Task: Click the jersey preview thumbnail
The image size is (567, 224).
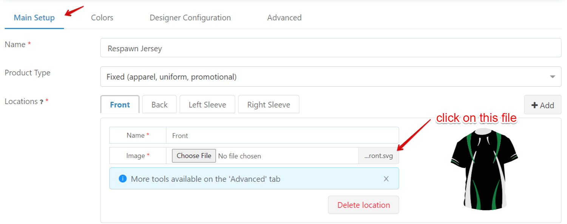Action: tap(484, 169)
